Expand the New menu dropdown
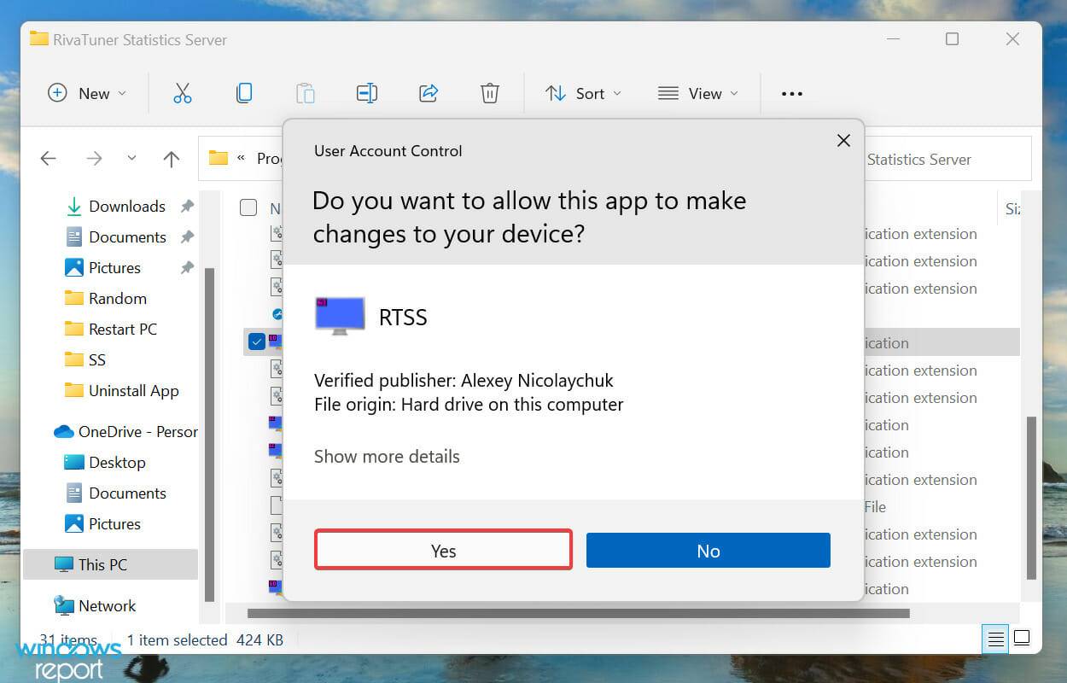The width and height of the screenshot is (1067, 683). coord(121,93)
